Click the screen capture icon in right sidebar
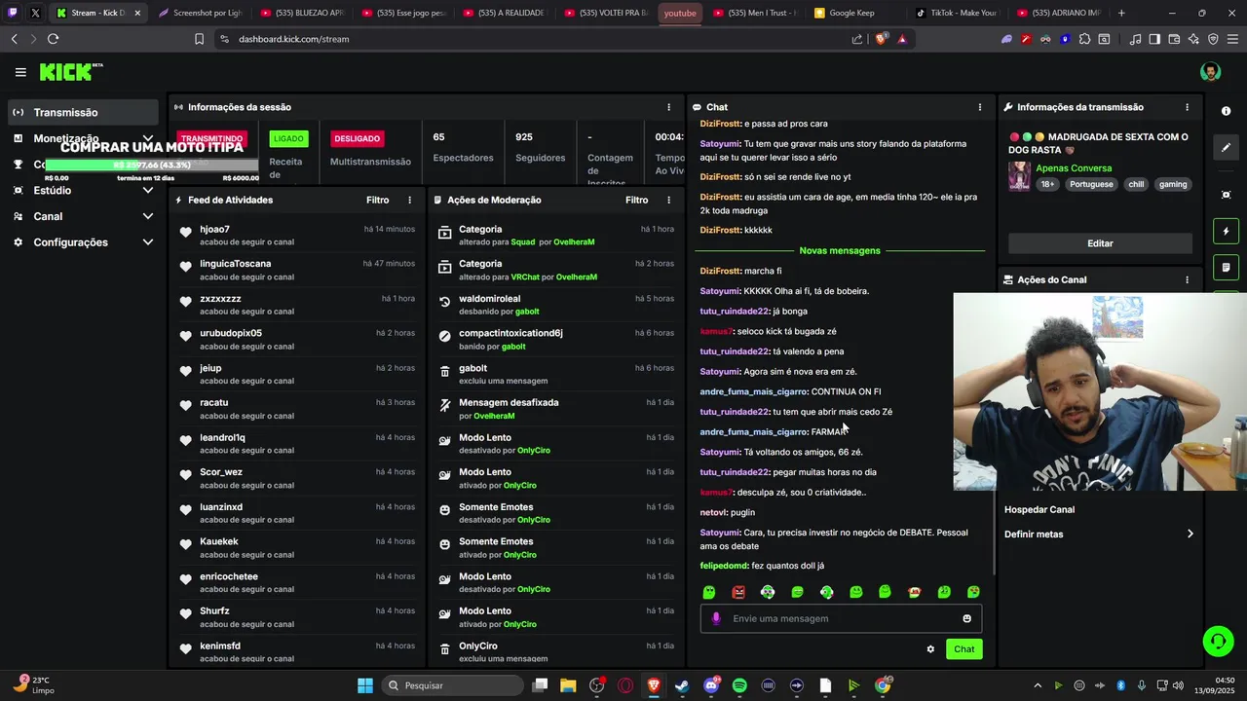This screenshot has width=1247, height=701. point(1226,195)
